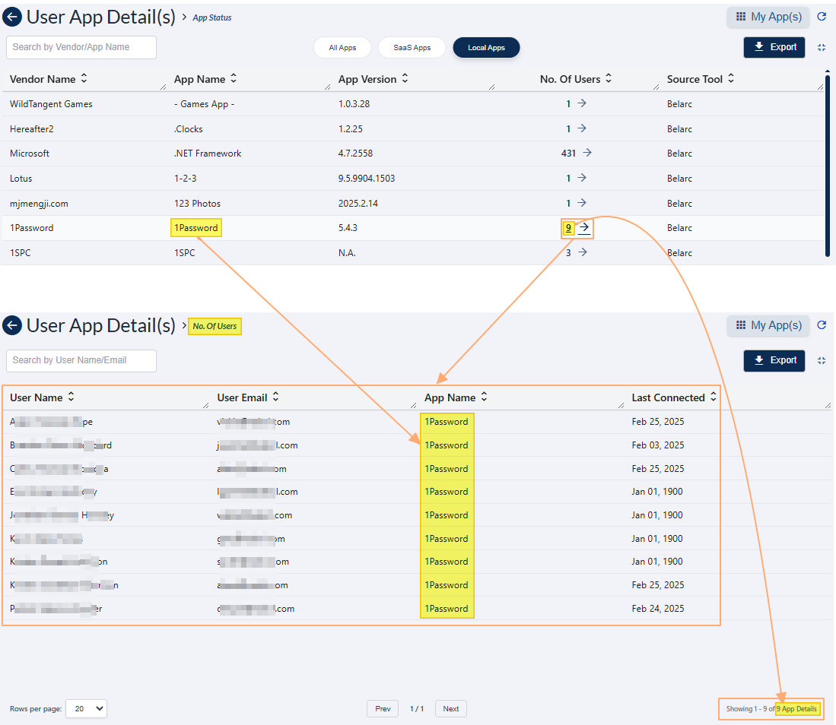Viewport: 836px width, 725px height.
Task: Open the Rows per page dropdown
Action: (x=86, y=708)
